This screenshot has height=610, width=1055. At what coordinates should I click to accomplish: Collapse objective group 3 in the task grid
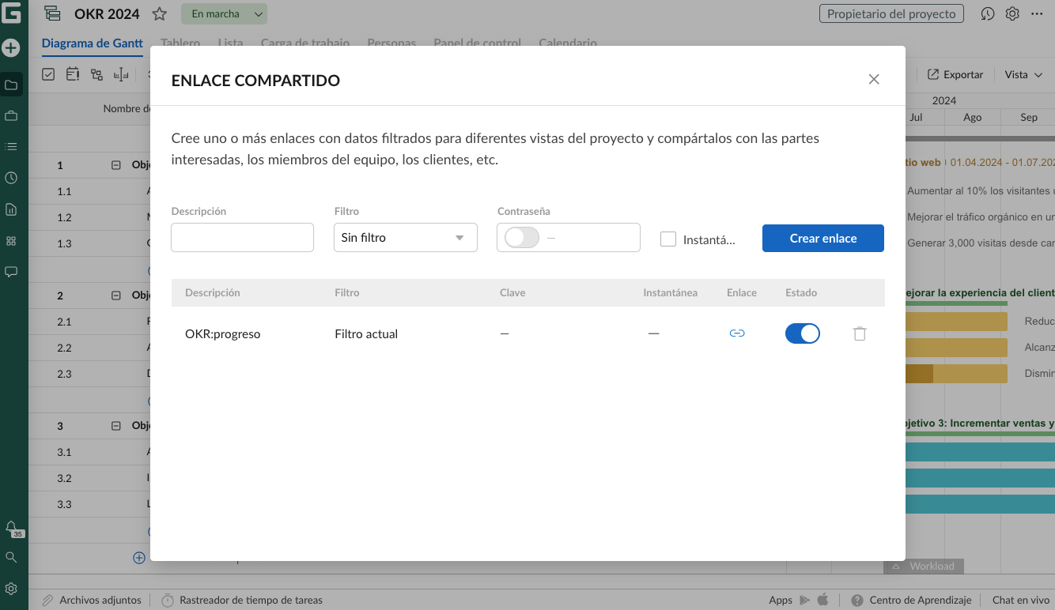coord(116,426)
